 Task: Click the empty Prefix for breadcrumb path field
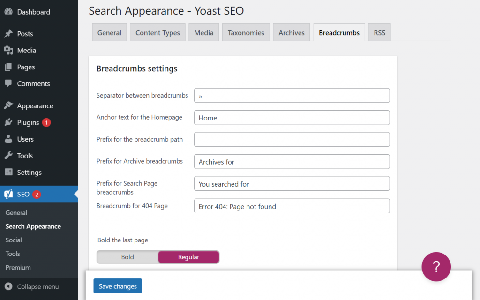[292, 139]
